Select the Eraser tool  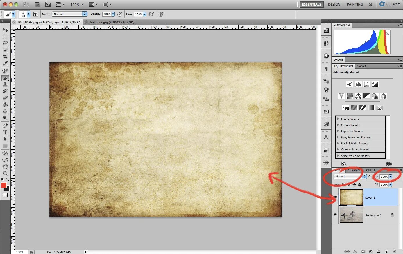(5, 98)
